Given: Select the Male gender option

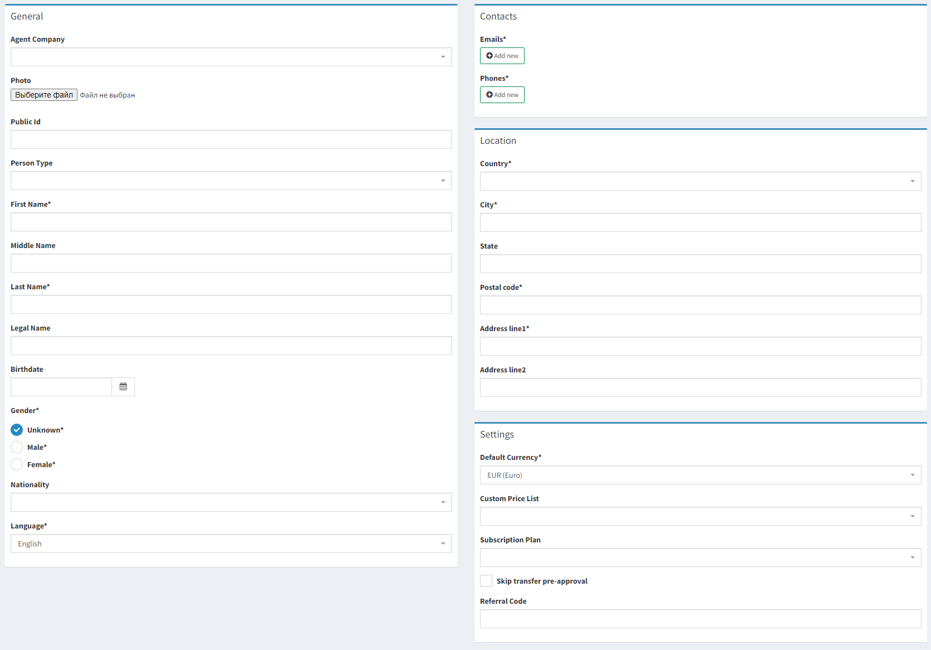Looking at the screenshot, I should (17, 447).
